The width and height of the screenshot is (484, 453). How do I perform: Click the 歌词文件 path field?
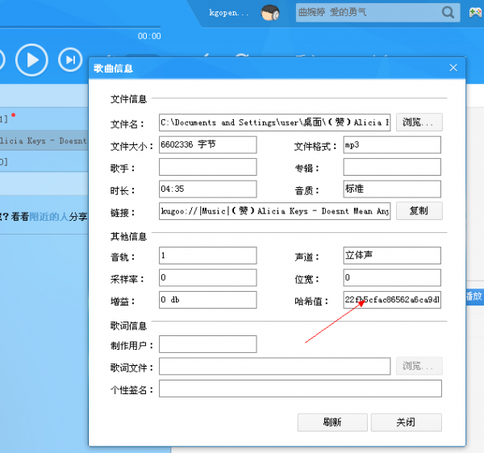pos(274,367)
